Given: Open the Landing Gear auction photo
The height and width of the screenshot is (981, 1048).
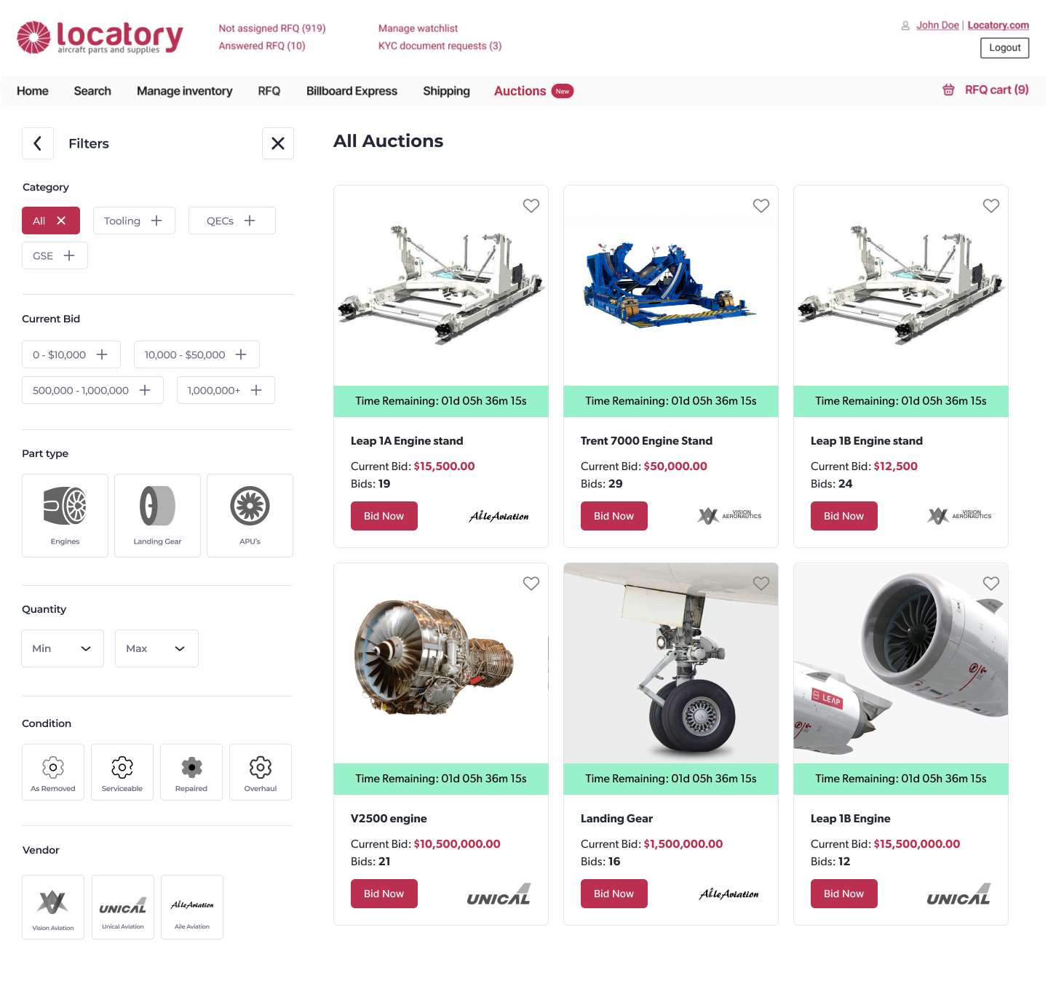Looking at the screenshot, I should click(x=671, y=663).
